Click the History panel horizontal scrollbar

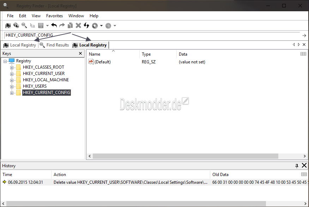(136, 203)
